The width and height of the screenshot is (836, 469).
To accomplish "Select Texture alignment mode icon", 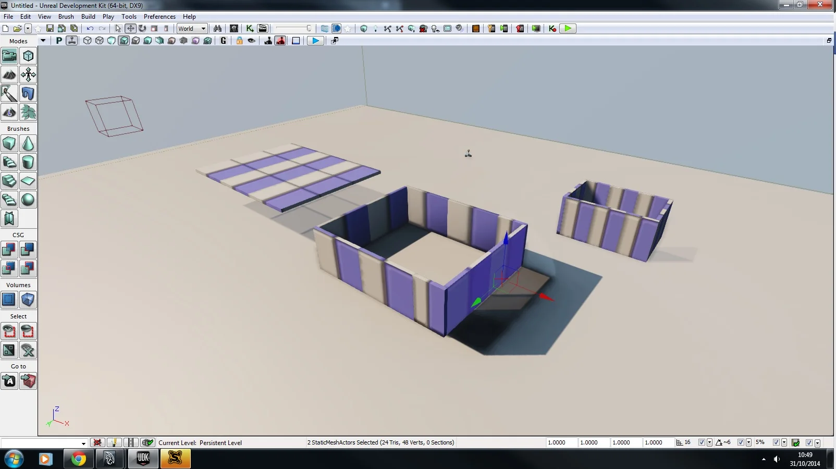I will (28, 75).
